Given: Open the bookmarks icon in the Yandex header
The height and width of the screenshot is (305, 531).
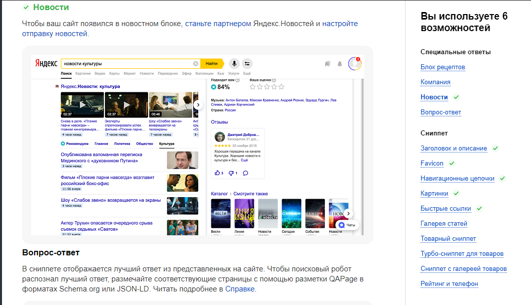Looking at the screenshot, I should [x=327, y=64].
